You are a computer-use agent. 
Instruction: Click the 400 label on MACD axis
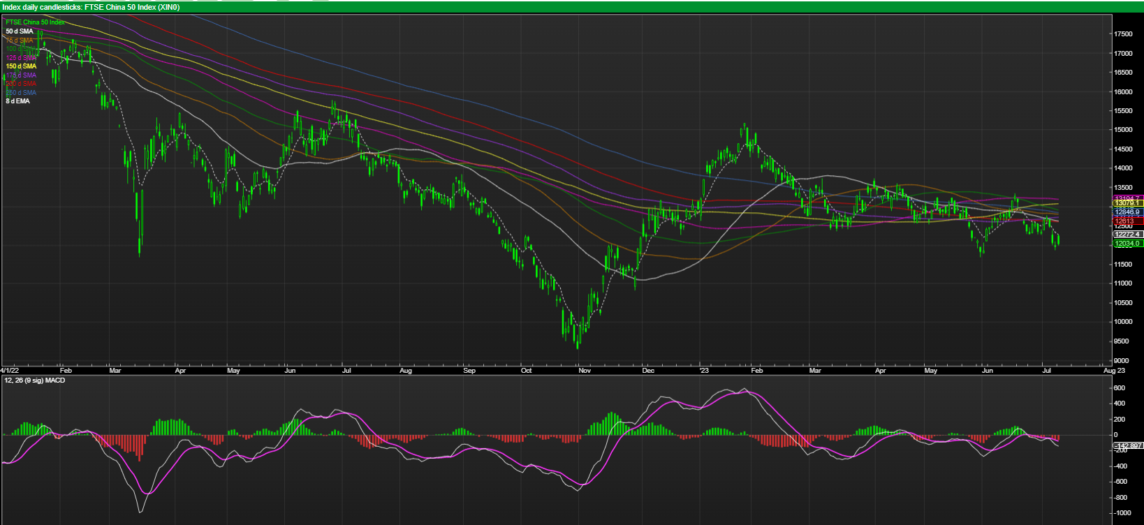(1120, 404)
